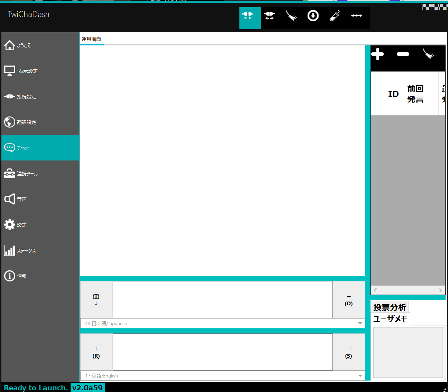Image resolution: width=448 pixels, height=392 pixels.
Task: Clear the chat with the top toolbar broom
Action: point(291,16)
